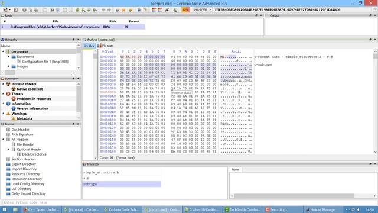Switch to the Hex tab
Image resolution: width=378 pixels, height=213 pixels.
coord(89,46)
